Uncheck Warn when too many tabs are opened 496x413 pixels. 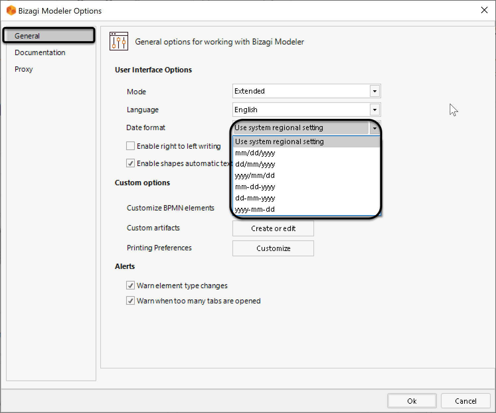click(130, 301)
